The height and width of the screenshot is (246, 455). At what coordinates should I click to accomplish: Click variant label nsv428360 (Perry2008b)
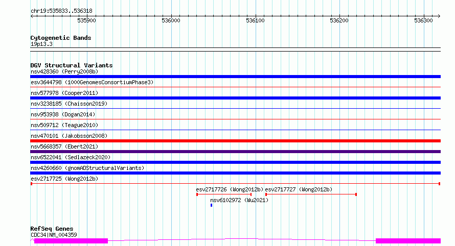pyautogui.click(x=64, y=71)
